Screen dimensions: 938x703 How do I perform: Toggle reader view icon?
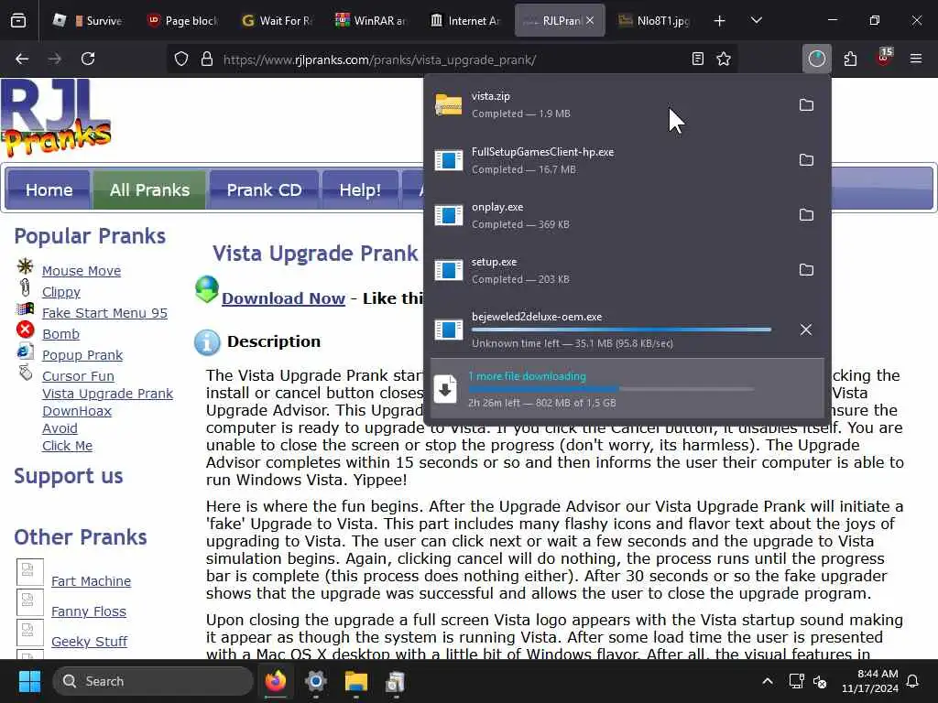(697, 59)
